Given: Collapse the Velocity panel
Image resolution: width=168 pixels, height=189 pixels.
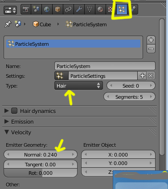Looking at the screenshot, I should click(x=7, y=132).
